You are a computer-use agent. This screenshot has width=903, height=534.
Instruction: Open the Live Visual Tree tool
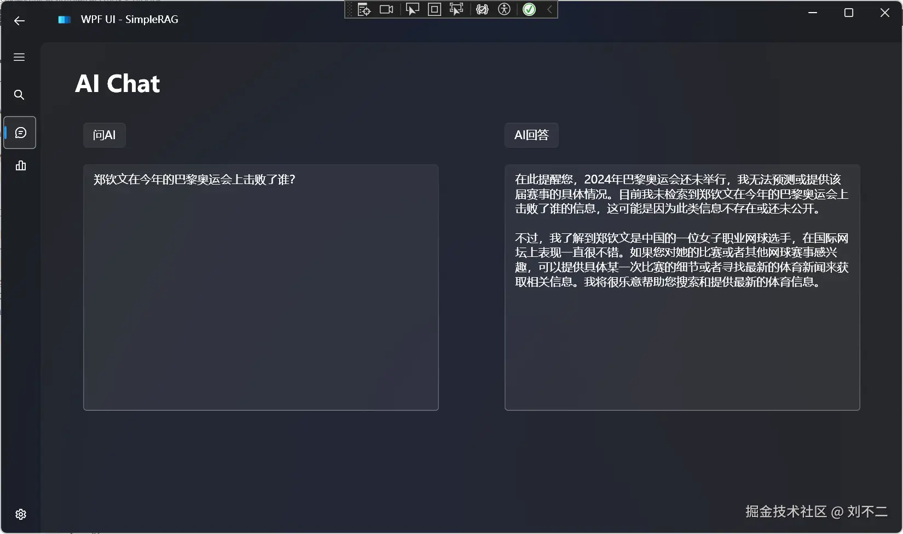[x=363, y=9]
